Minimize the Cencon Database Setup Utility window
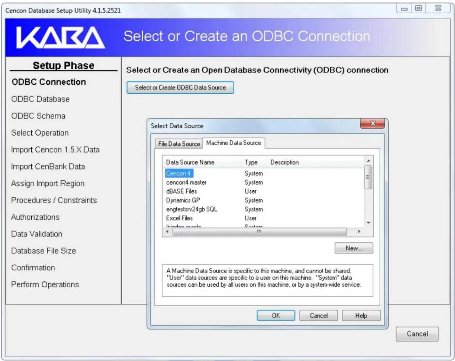455x361 pixels. [x=404, y=9]
